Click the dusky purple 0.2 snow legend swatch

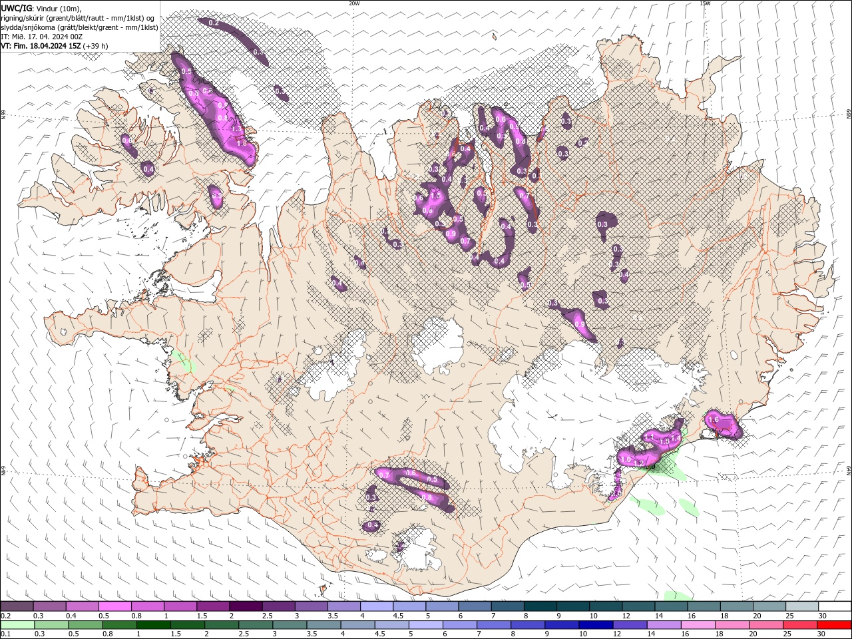coord(17,606)
